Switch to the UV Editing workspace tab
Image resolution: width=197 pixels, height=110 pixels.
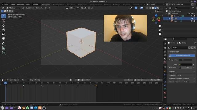coord(82,5)
